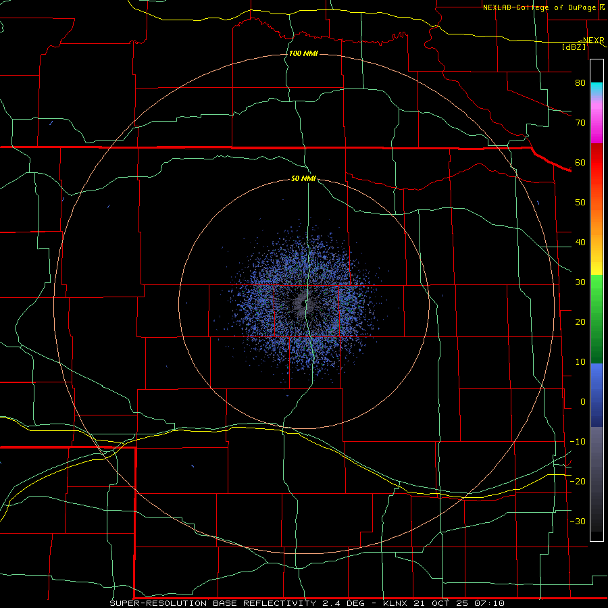This screenshot has height=608, width=608.
Task: Click the 10 value on dBZ scale
Action: [x=580, y=362]
